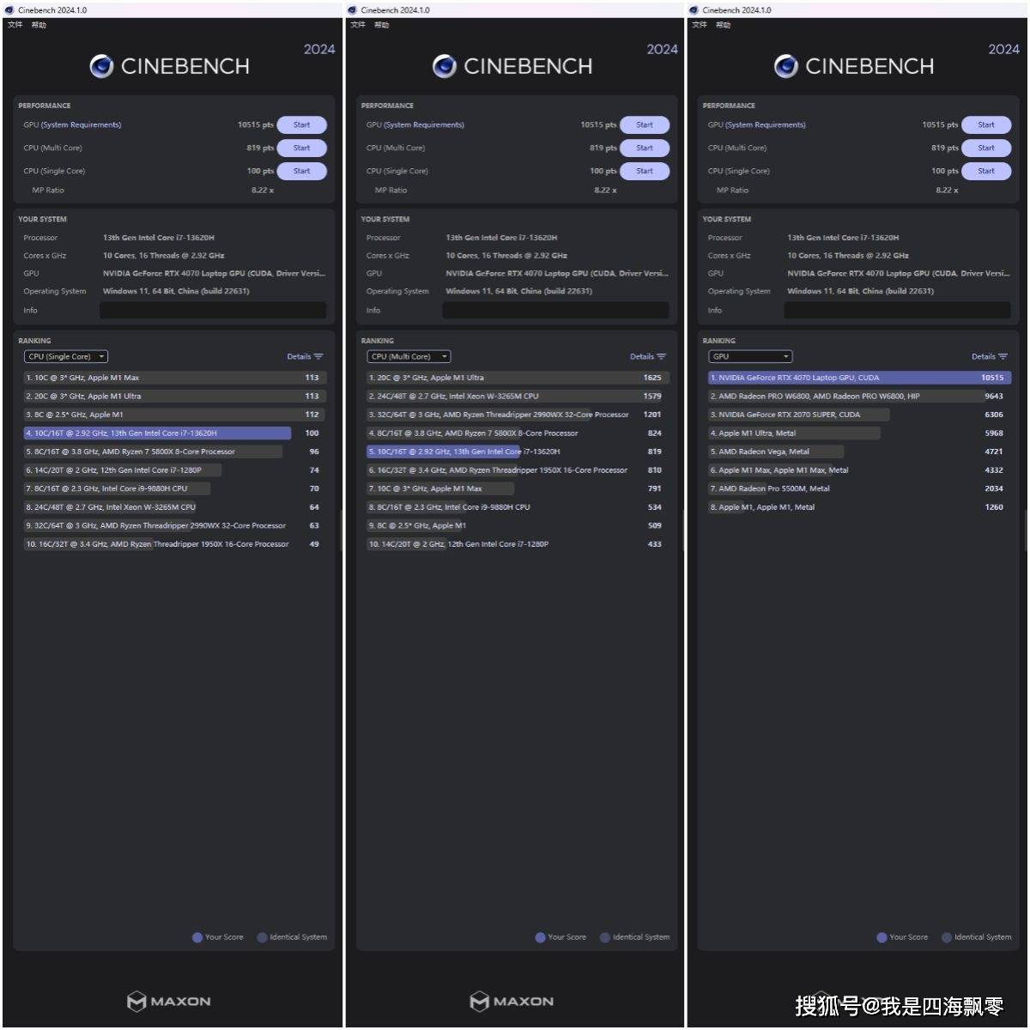This screenshot has height=1030, width=1030.
Task: Start the CPU (Single Core) test in the right window
Action: coord(986,172)
